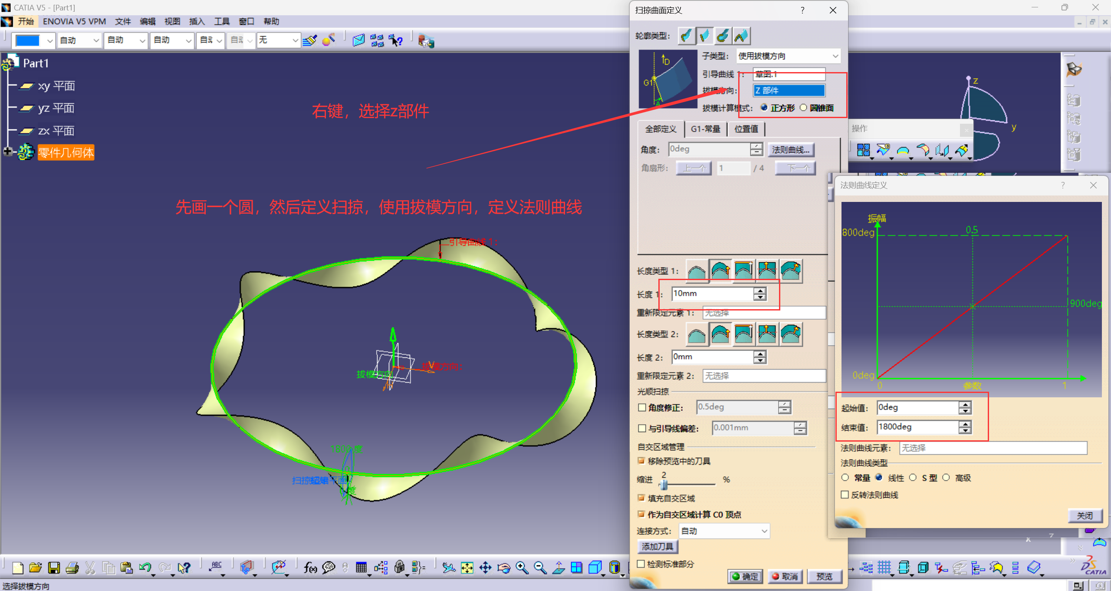The width and height of the screenshot is (1111, 591).
Task: Select the conic profile type icon
Action: [741, 36]
